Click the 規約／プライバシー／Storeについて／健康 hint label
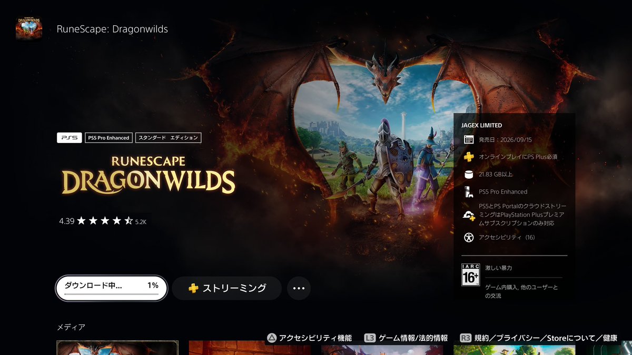This screenshot has height=355, width=632. click(x=546, y=338)
